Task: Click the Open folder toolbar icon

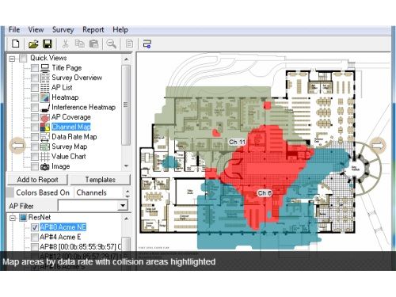Action: [33, 44]
